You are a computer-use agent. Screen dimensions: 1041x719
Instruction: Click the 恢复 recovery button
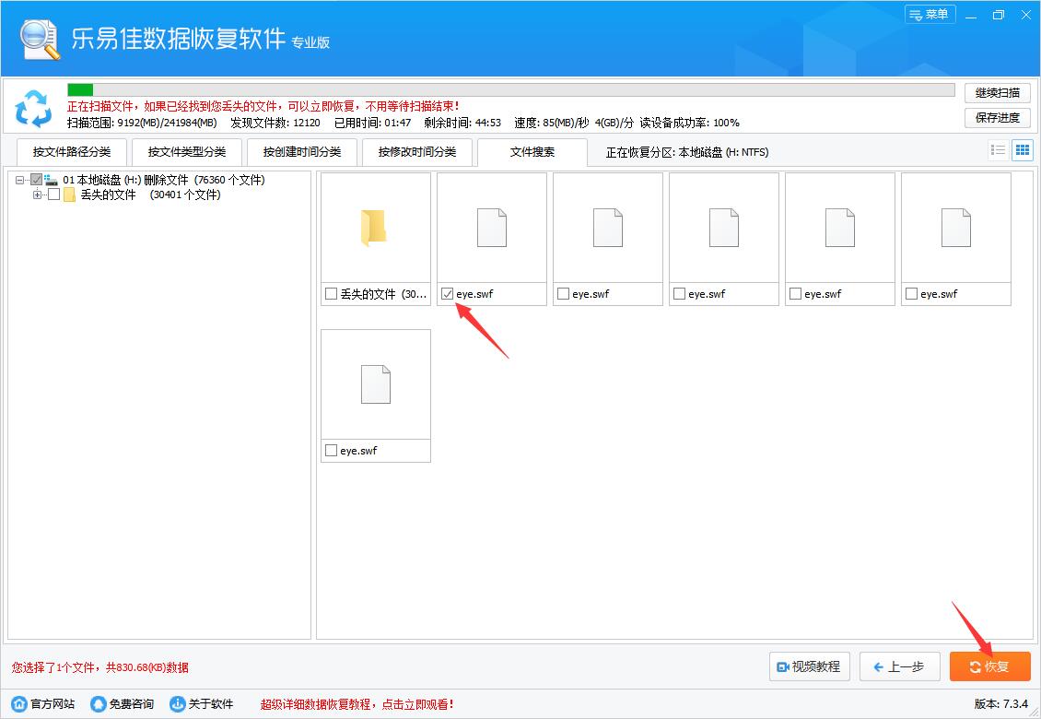tap(989, 666)
